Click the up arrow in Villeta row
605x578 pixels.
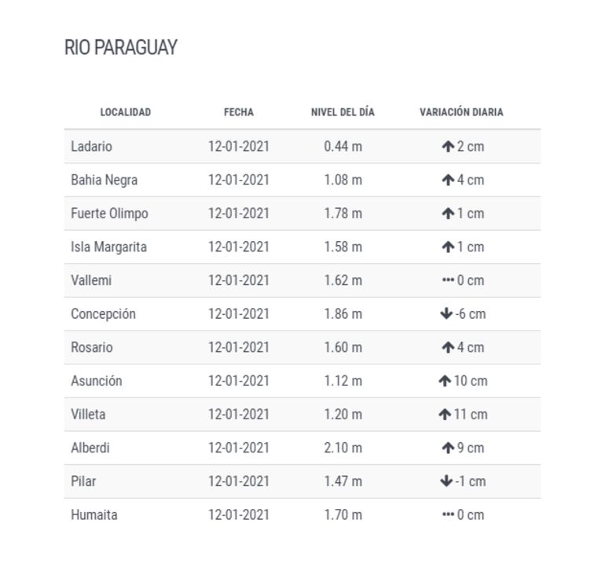pyautogui.click(x=445, y=415)
